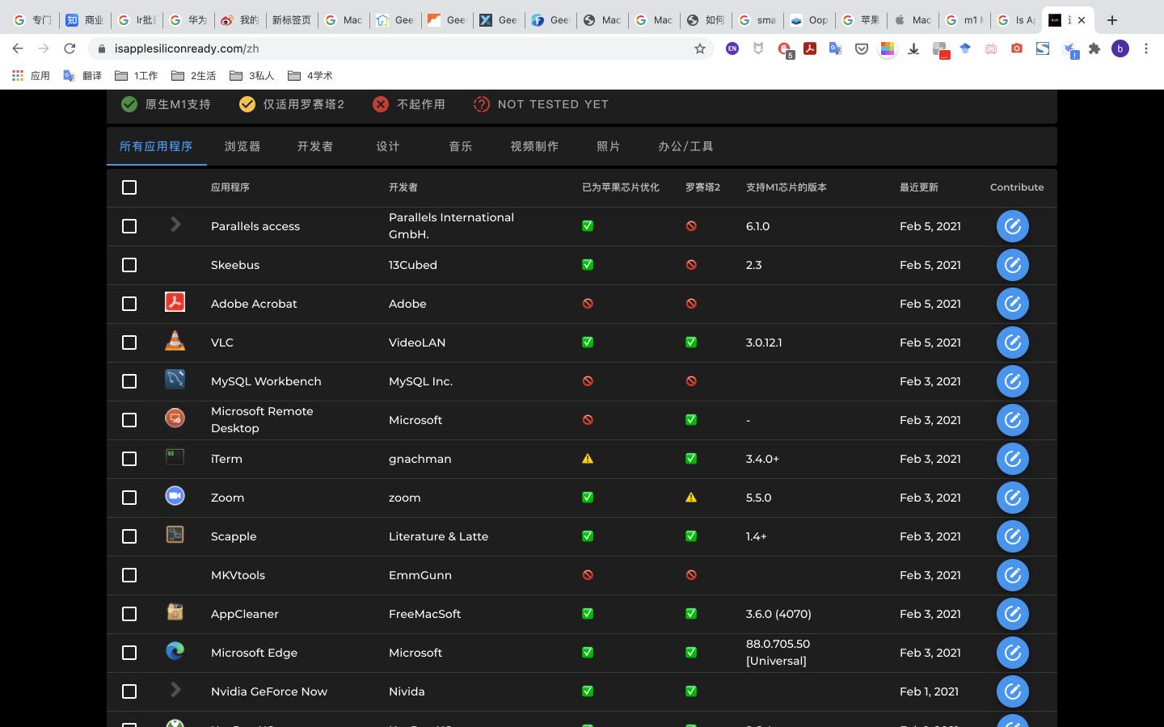Open the VLC application icon

pyautogui.click(x=175, y=340)
